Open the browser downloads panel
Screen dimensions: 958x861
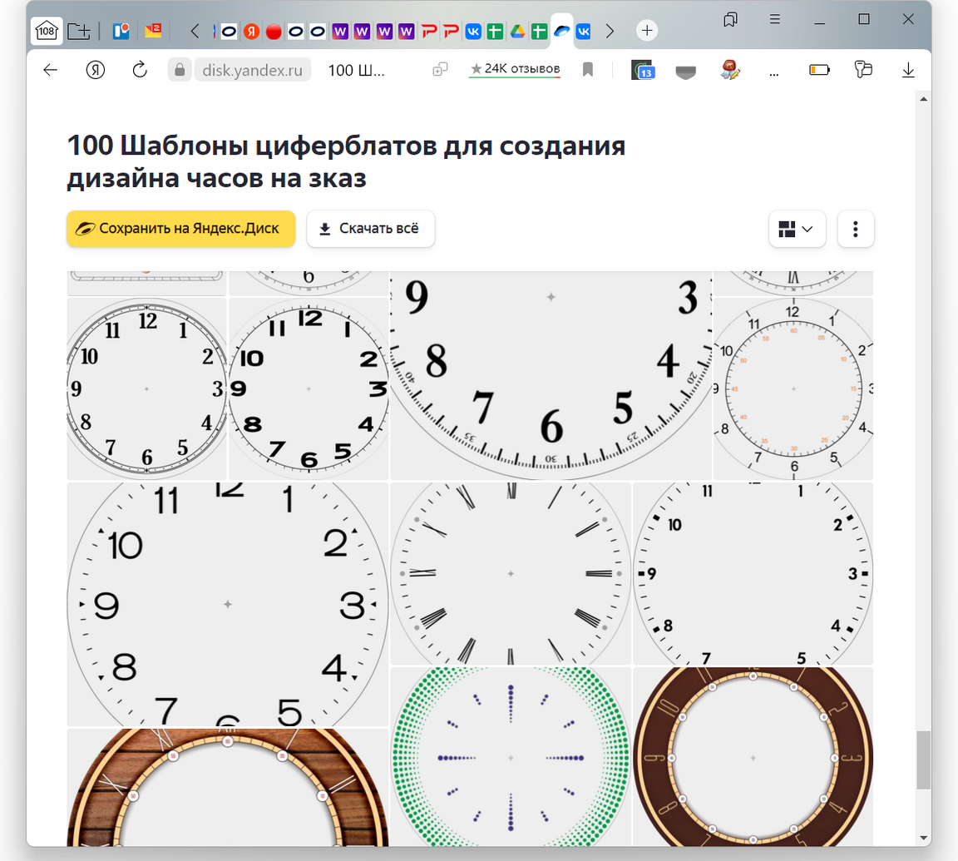908,70
